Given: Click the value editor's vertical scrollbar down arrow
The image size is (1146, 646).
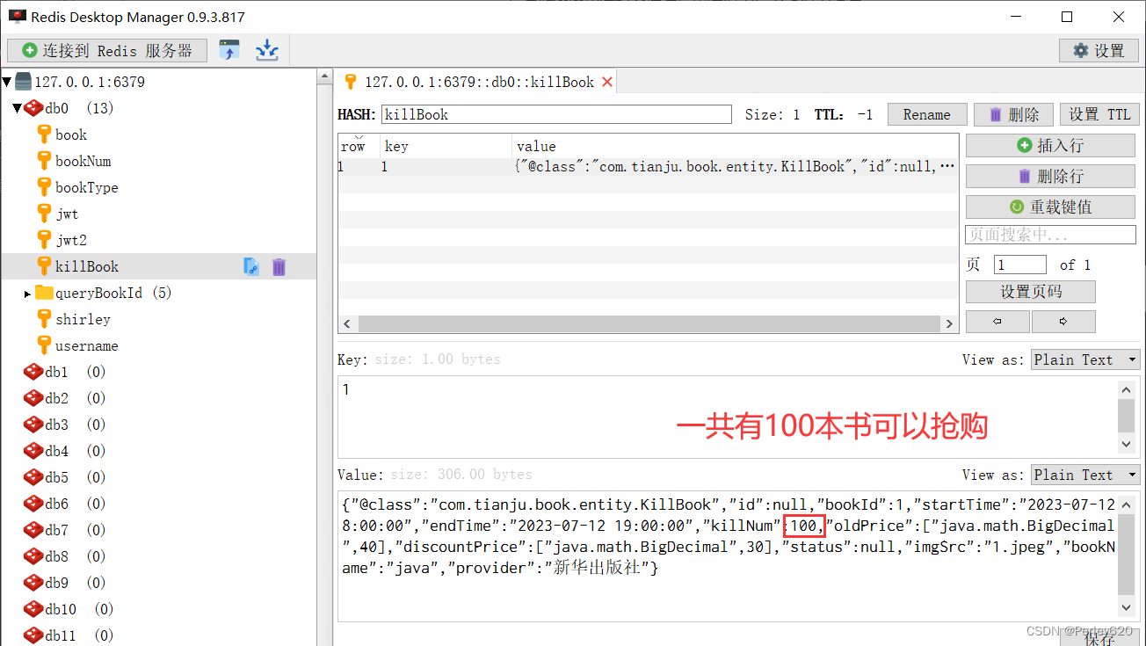Looking at the screenshot, I should pyautogui.click(x=1127, y=606).
